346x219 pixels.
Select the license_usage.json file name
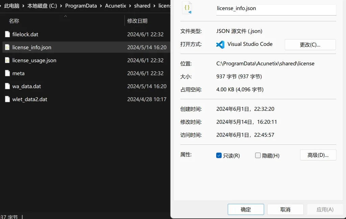[34, 60]
